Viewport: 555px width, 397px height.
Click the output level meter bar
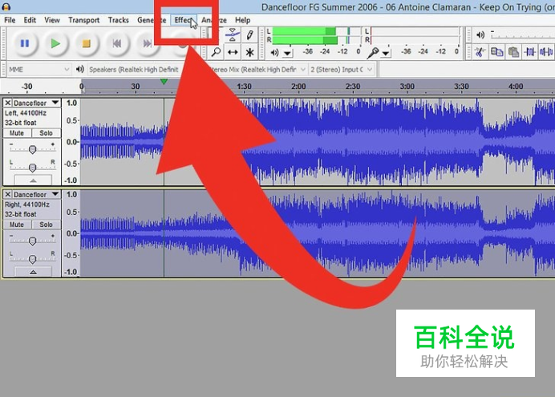[x=316, y=35]
